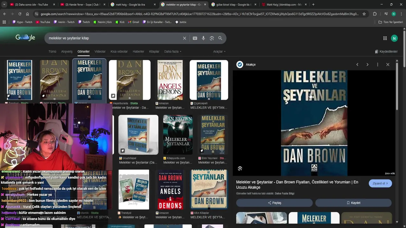This screenshot has width=406, height=228.
Task: Switch to the Tümü search tab
Action: tap(52, 52)
